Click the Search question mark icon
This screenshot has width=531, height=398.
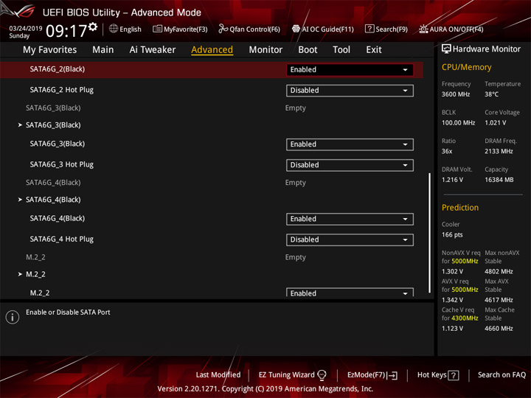coord(369,29)
